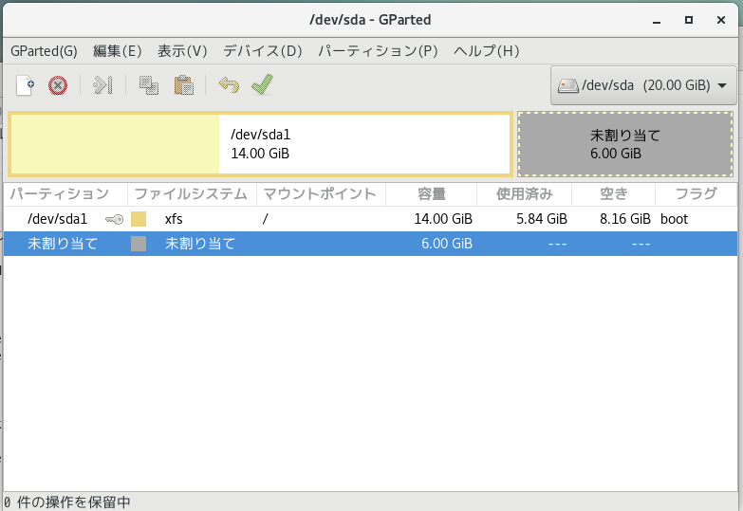Click the 5.84 GiB used cell
743x511 pixels.
pyautogui.click(x=541, y=219)
